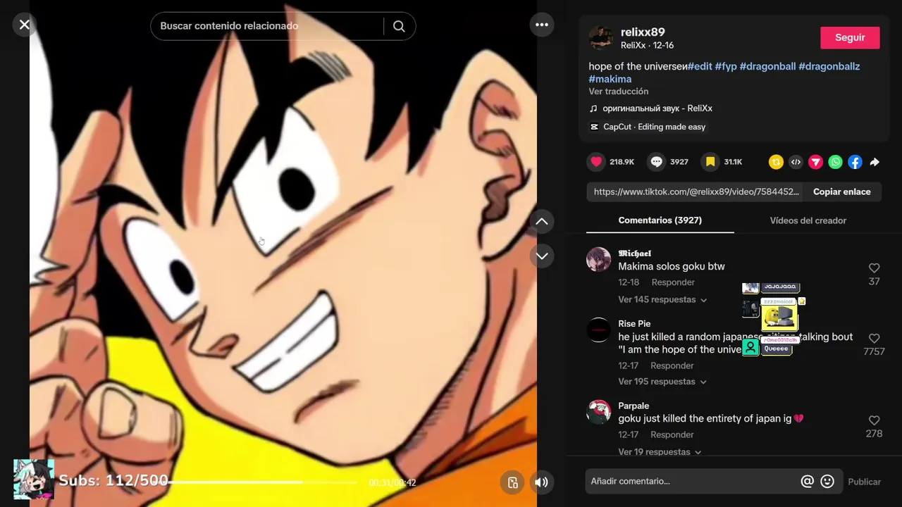The image size is (902, 507).
Task: Go to previous video with up chevron
Action: pos(541,221)
